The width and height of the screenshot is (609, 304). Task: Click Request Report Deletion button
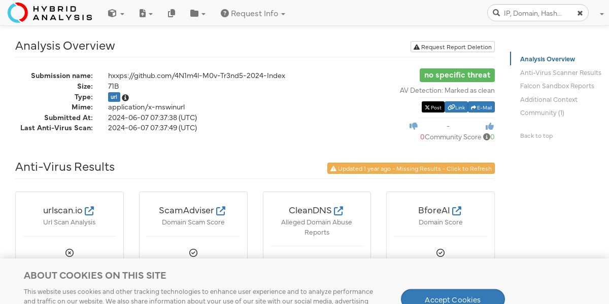coord(453,47)
